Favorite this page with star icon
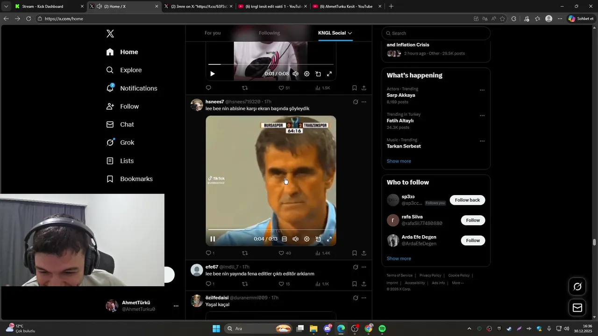Screen dimensions: 598x336 502,19
